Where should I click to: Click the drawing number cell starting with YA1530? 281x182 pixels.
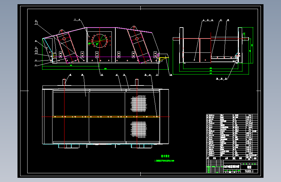249,171
